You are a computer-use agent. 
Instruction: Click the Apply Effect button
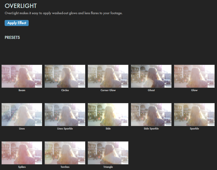(17, 23)
